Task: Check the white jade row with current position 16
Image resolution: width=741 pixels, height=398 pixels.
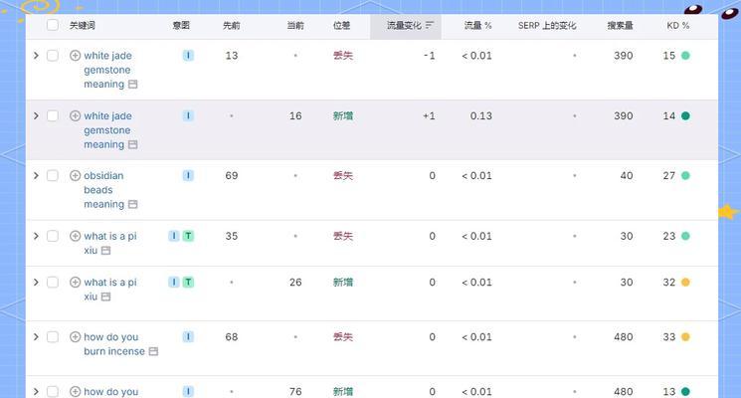Action: pyautogui.click(x=53, y=115)
